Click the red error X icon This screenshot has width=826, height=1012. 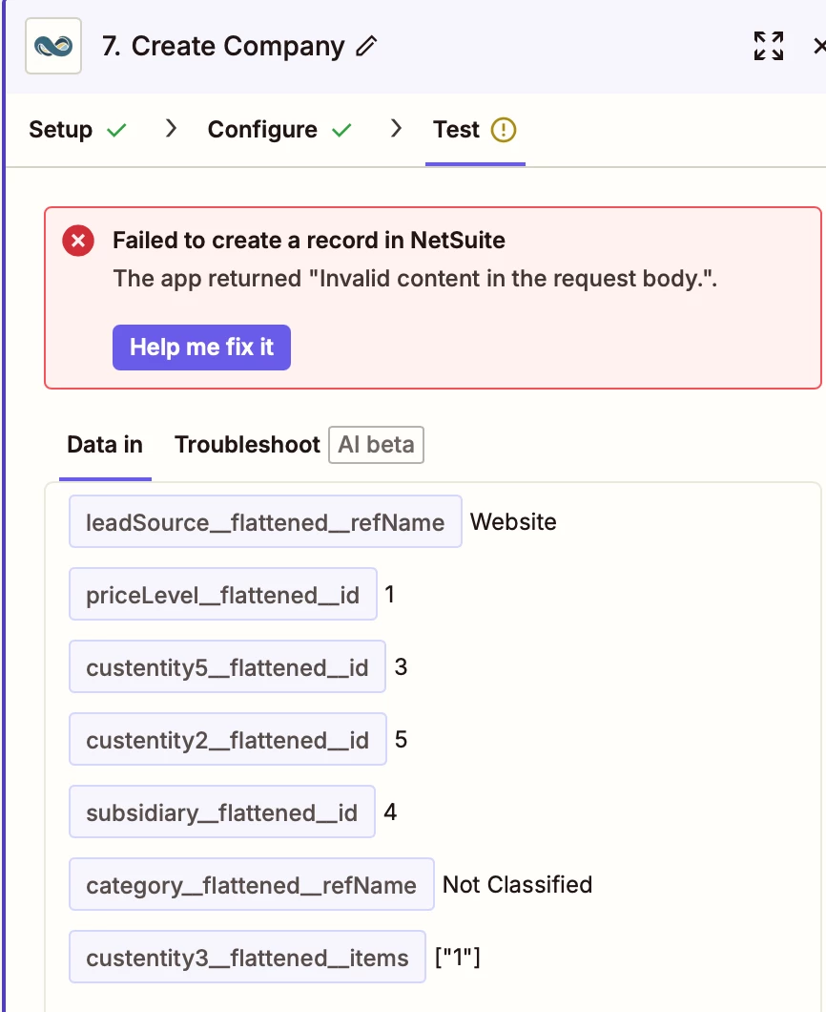click(78, 241)
